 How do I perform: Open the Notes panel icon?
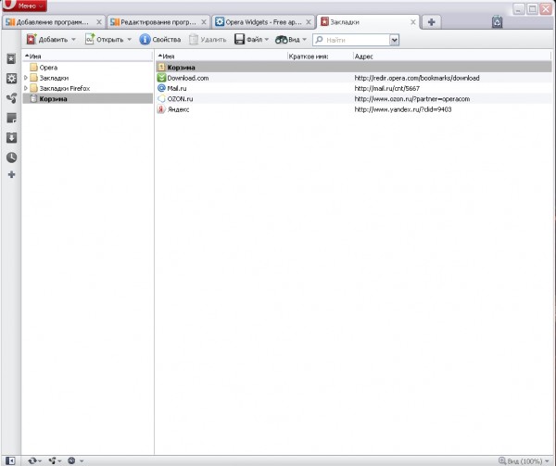coord(11,118)
